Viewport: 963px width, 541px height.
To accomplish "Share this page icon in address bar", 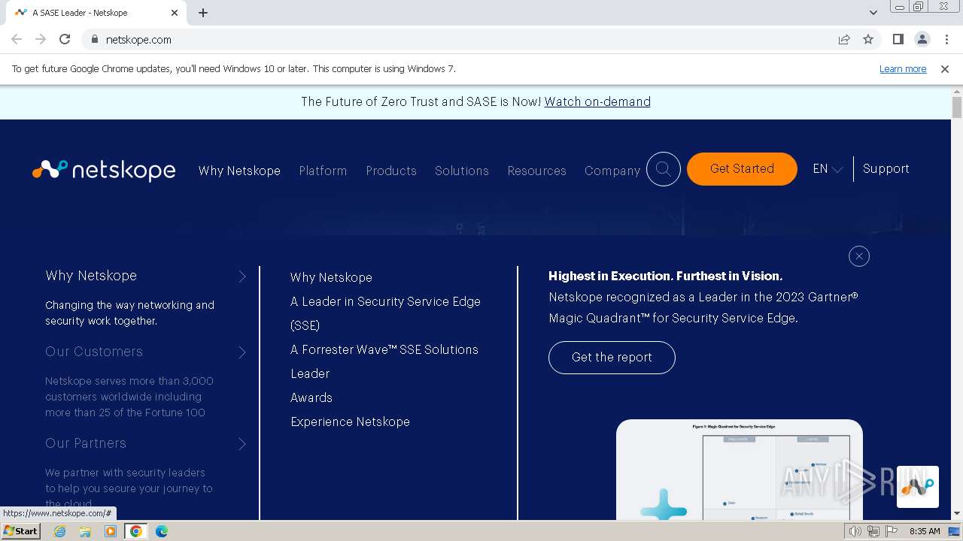I will tap(844, 39).
